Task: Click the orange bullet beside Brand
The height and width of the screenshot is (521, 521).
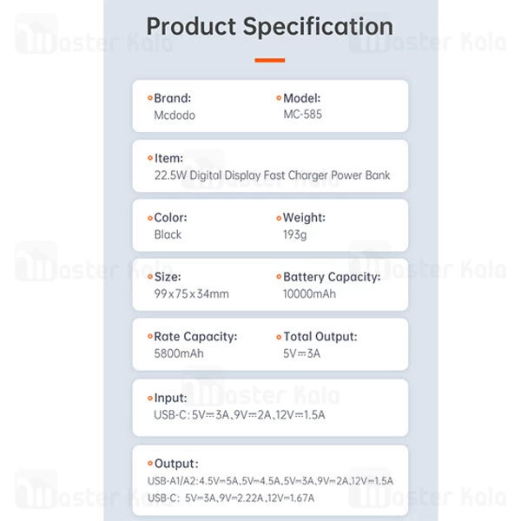Action: click(149, 98)
